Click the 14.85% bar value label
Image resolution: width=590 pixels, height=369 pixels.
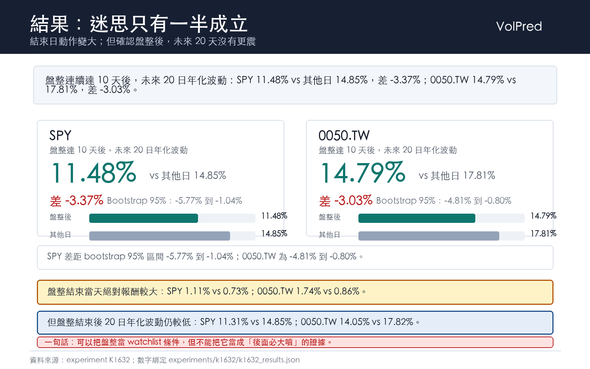click(274, 234)
